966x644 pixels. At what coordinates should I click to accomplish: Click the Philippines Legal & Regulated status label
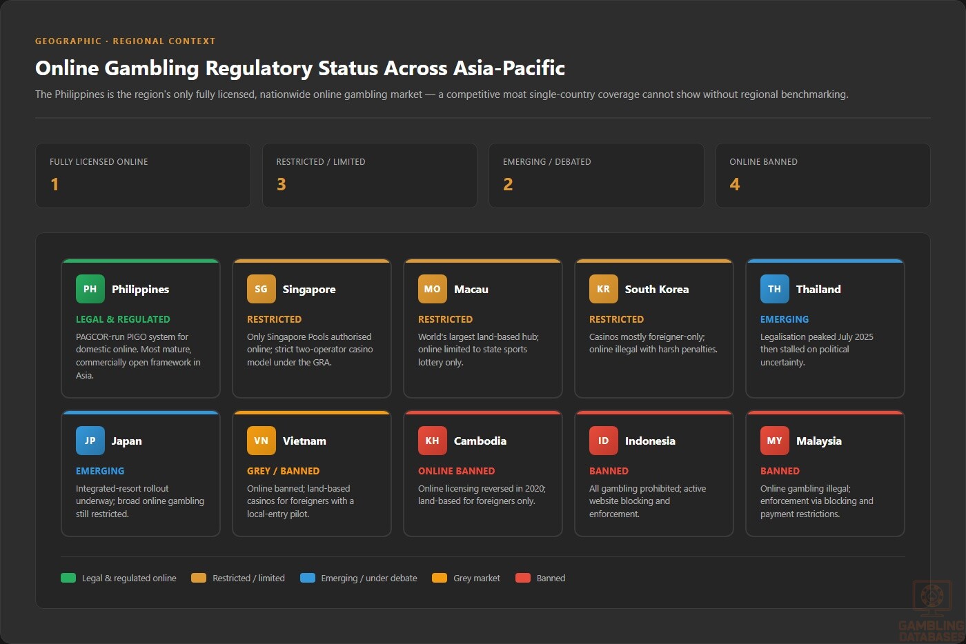[x=123, y=319]
